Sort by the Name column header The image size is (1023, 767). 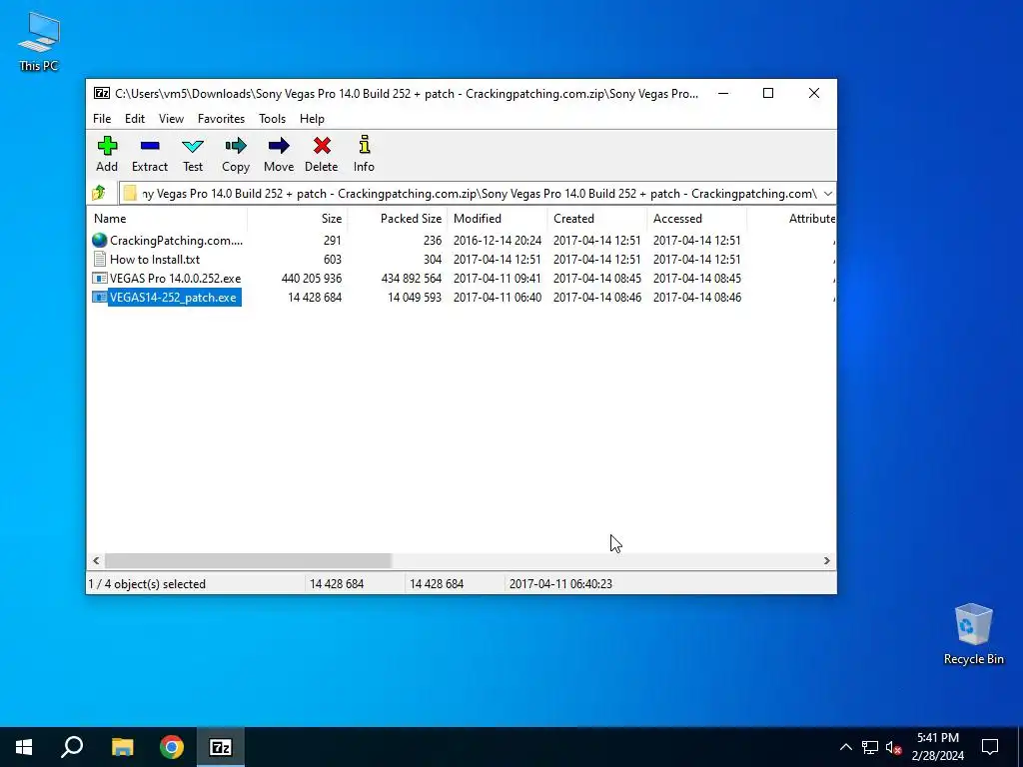(x=167, y=219)
